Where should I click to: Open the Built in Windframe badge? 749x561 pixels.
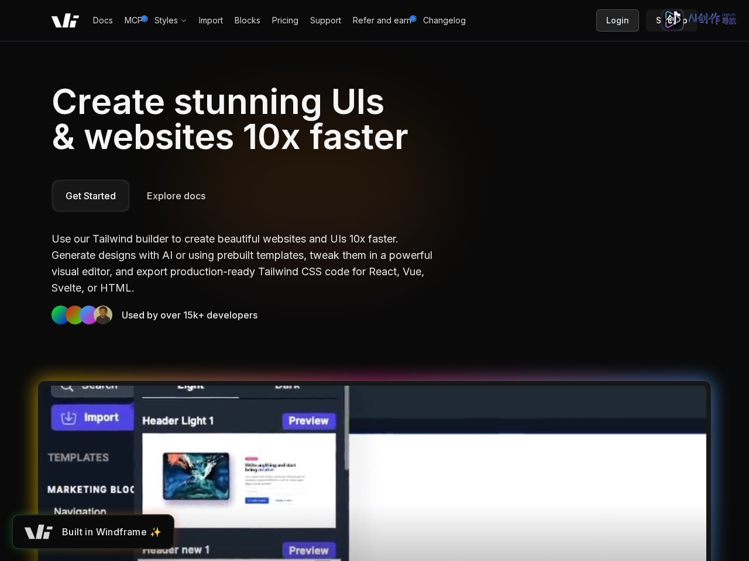[x=93, y=532]
